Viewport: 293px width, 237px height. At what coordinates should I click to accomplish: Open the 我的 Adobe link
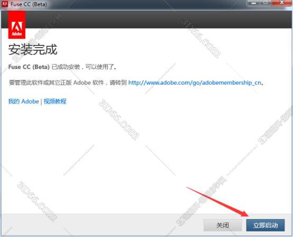pos(24,101)
